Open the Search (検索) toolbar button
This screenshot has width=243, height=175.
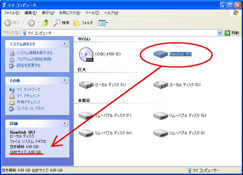click(61, 23)
